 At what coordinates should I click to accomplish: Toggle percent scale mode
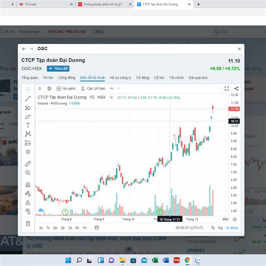(213, 228)
